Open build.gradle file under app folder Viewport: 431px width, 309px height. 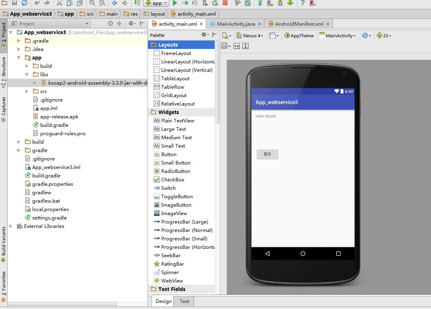pos(54,125)
